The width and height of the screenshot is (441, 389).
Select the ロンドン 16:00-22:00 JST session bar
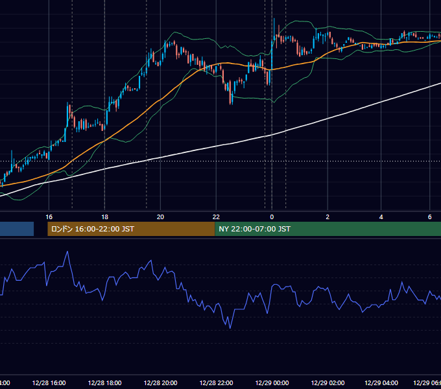tap(131, 229)
